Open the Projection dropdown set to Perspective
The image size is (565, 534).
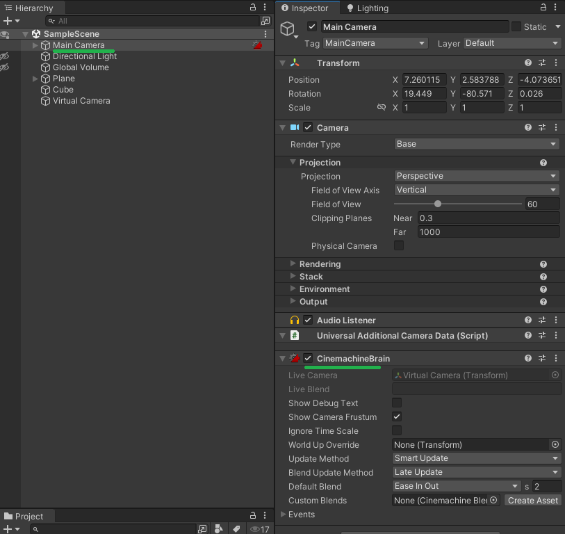(x=477, y=176)
